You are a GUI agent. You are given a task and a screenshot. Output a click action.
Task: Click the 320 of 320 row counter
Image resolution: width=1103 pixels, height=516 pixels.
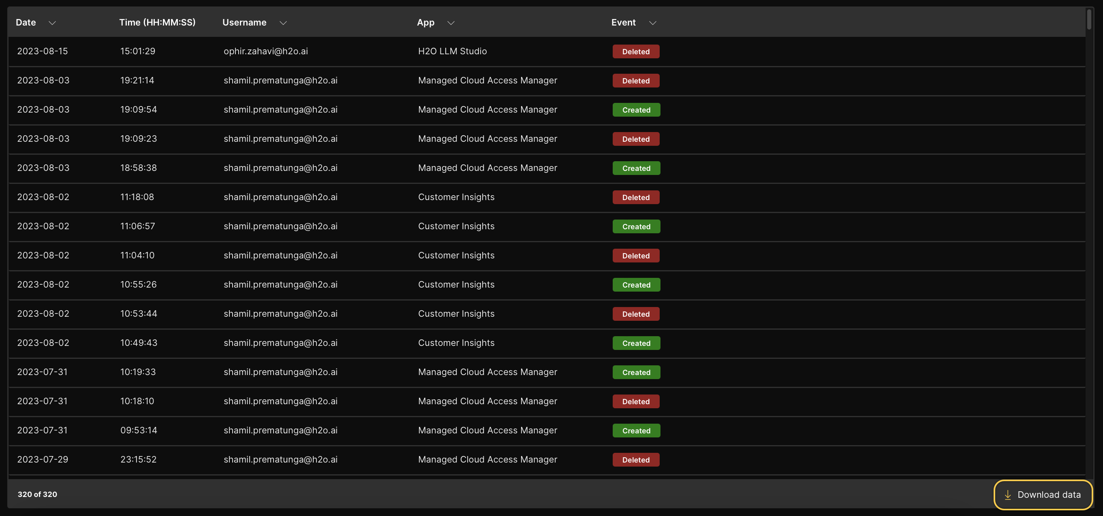pyautogui.click(x=37, y=495)
